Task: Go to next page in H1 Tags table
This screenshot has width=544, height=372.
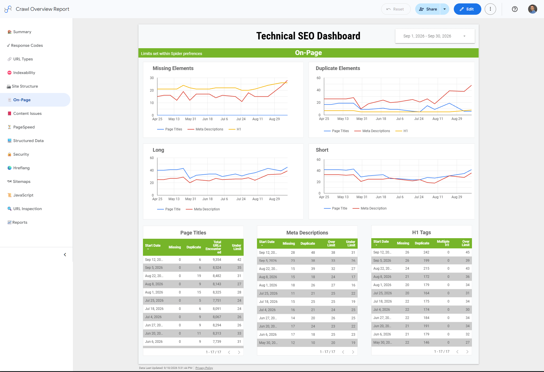Action: tap(467, 352)
